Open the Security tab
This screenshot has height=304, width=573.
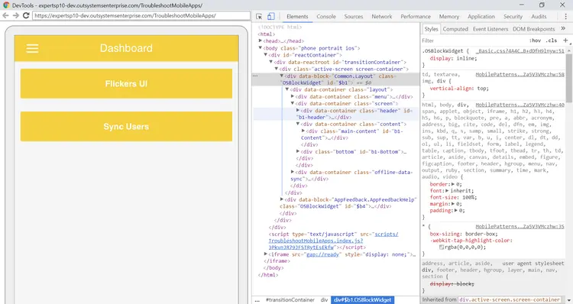(513, 17)
